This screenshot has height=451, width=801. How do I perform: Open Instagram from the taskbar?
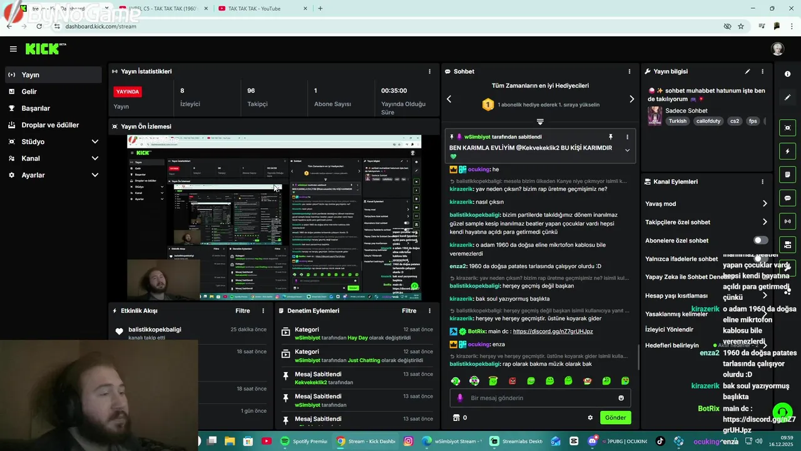(409, 441)
